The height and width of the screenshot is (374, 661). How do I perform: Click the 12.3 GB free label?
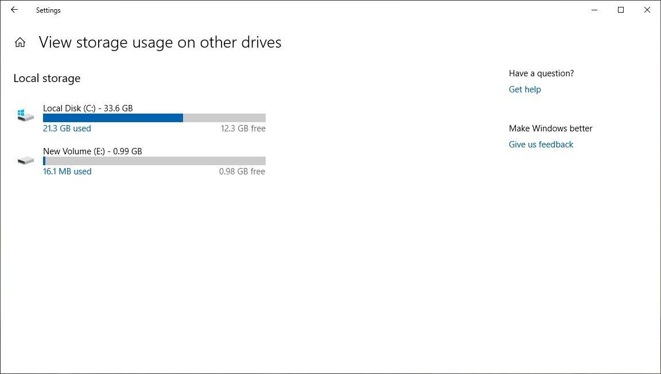coord(243,128)
